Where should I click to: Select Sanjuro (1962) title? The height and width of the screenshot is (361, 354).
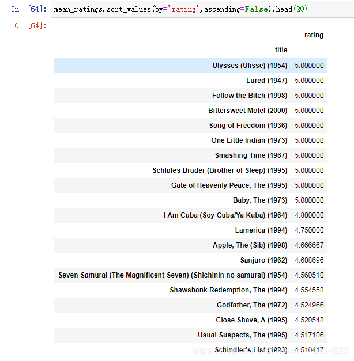(x=263, y=260)
